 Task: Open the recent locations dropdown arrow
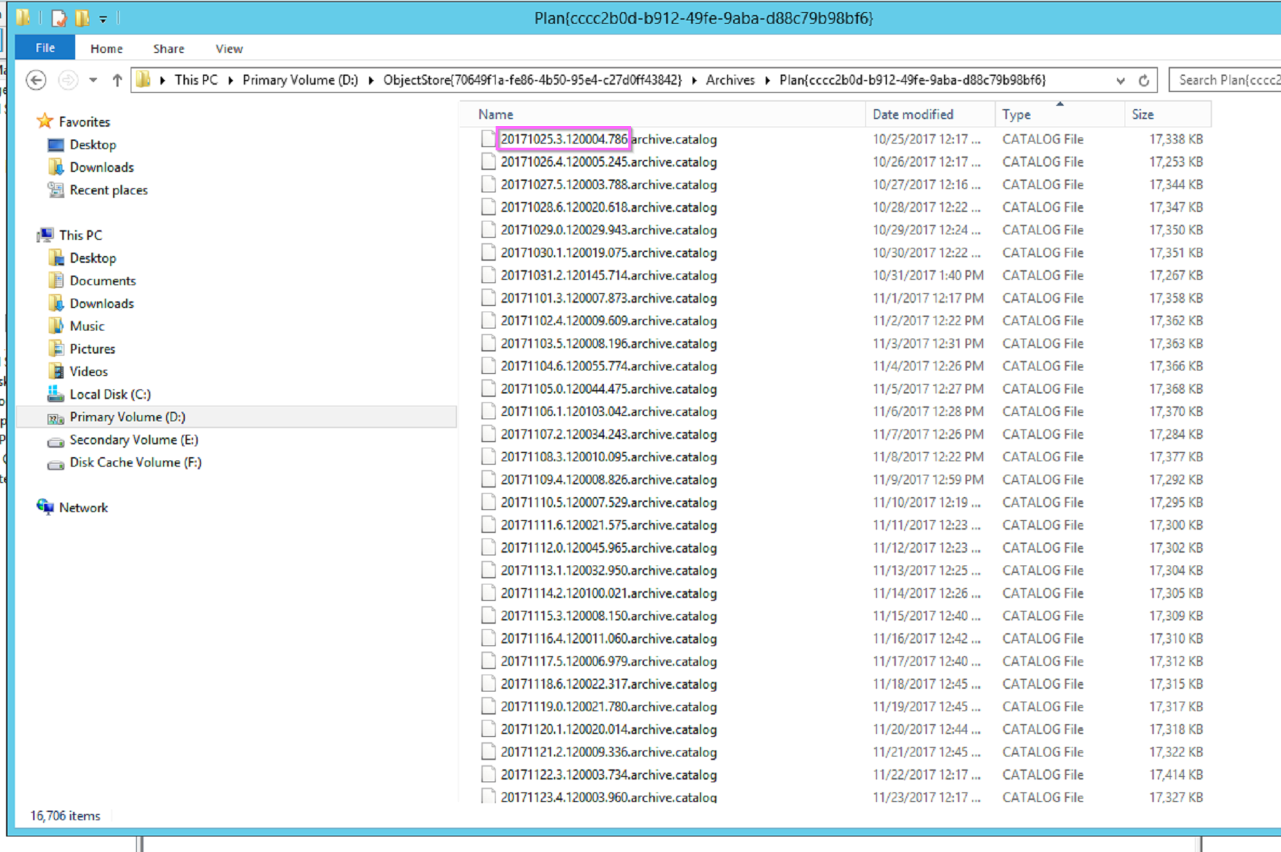point(93,80)
